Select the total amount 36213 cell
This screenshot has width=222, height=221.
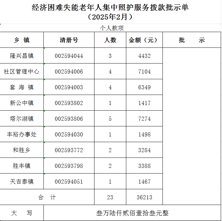(x=144, y=197)
